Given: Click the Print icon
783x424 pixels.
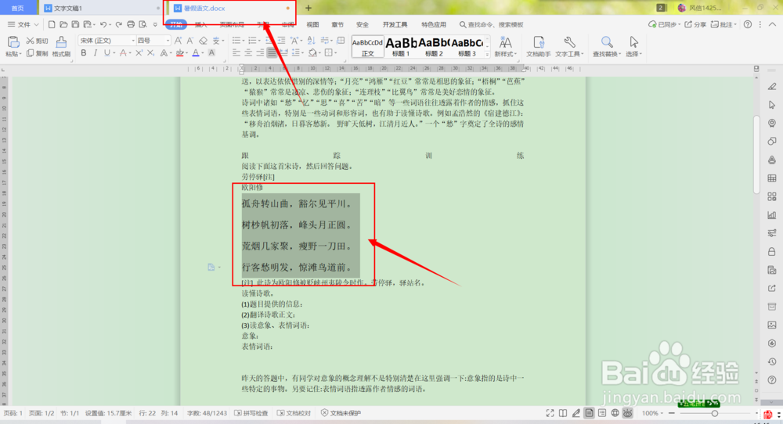Looking at the screenshot, I should [x=131, y=24].
